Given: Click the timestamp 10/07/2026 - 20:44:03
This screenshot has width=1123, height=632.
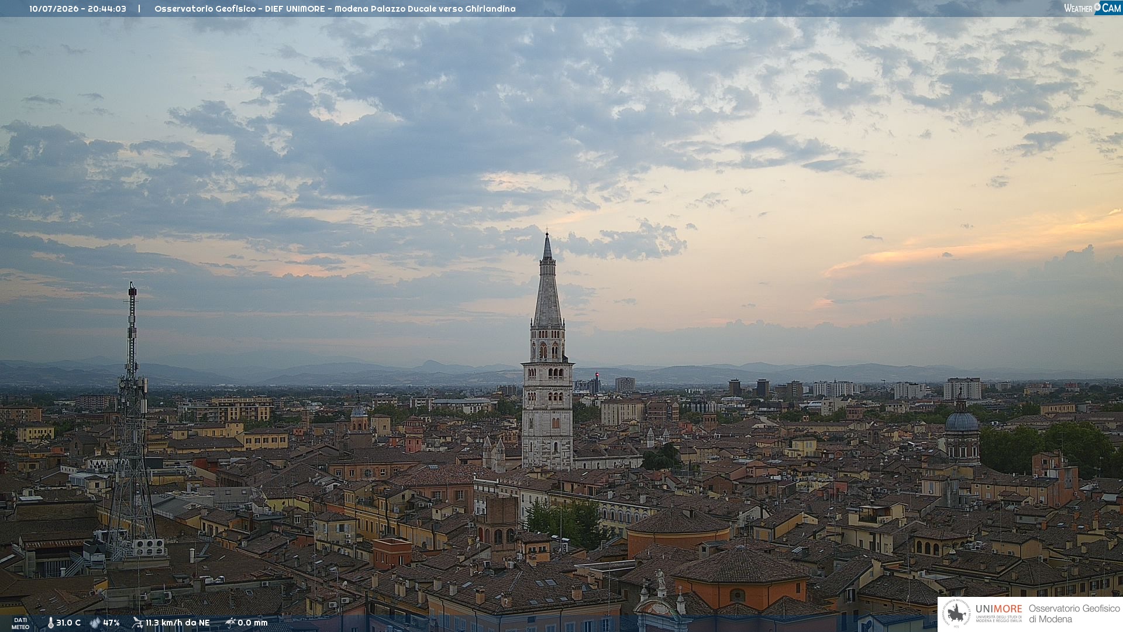Looking at the screenshot, I should [x=78, y=9].
